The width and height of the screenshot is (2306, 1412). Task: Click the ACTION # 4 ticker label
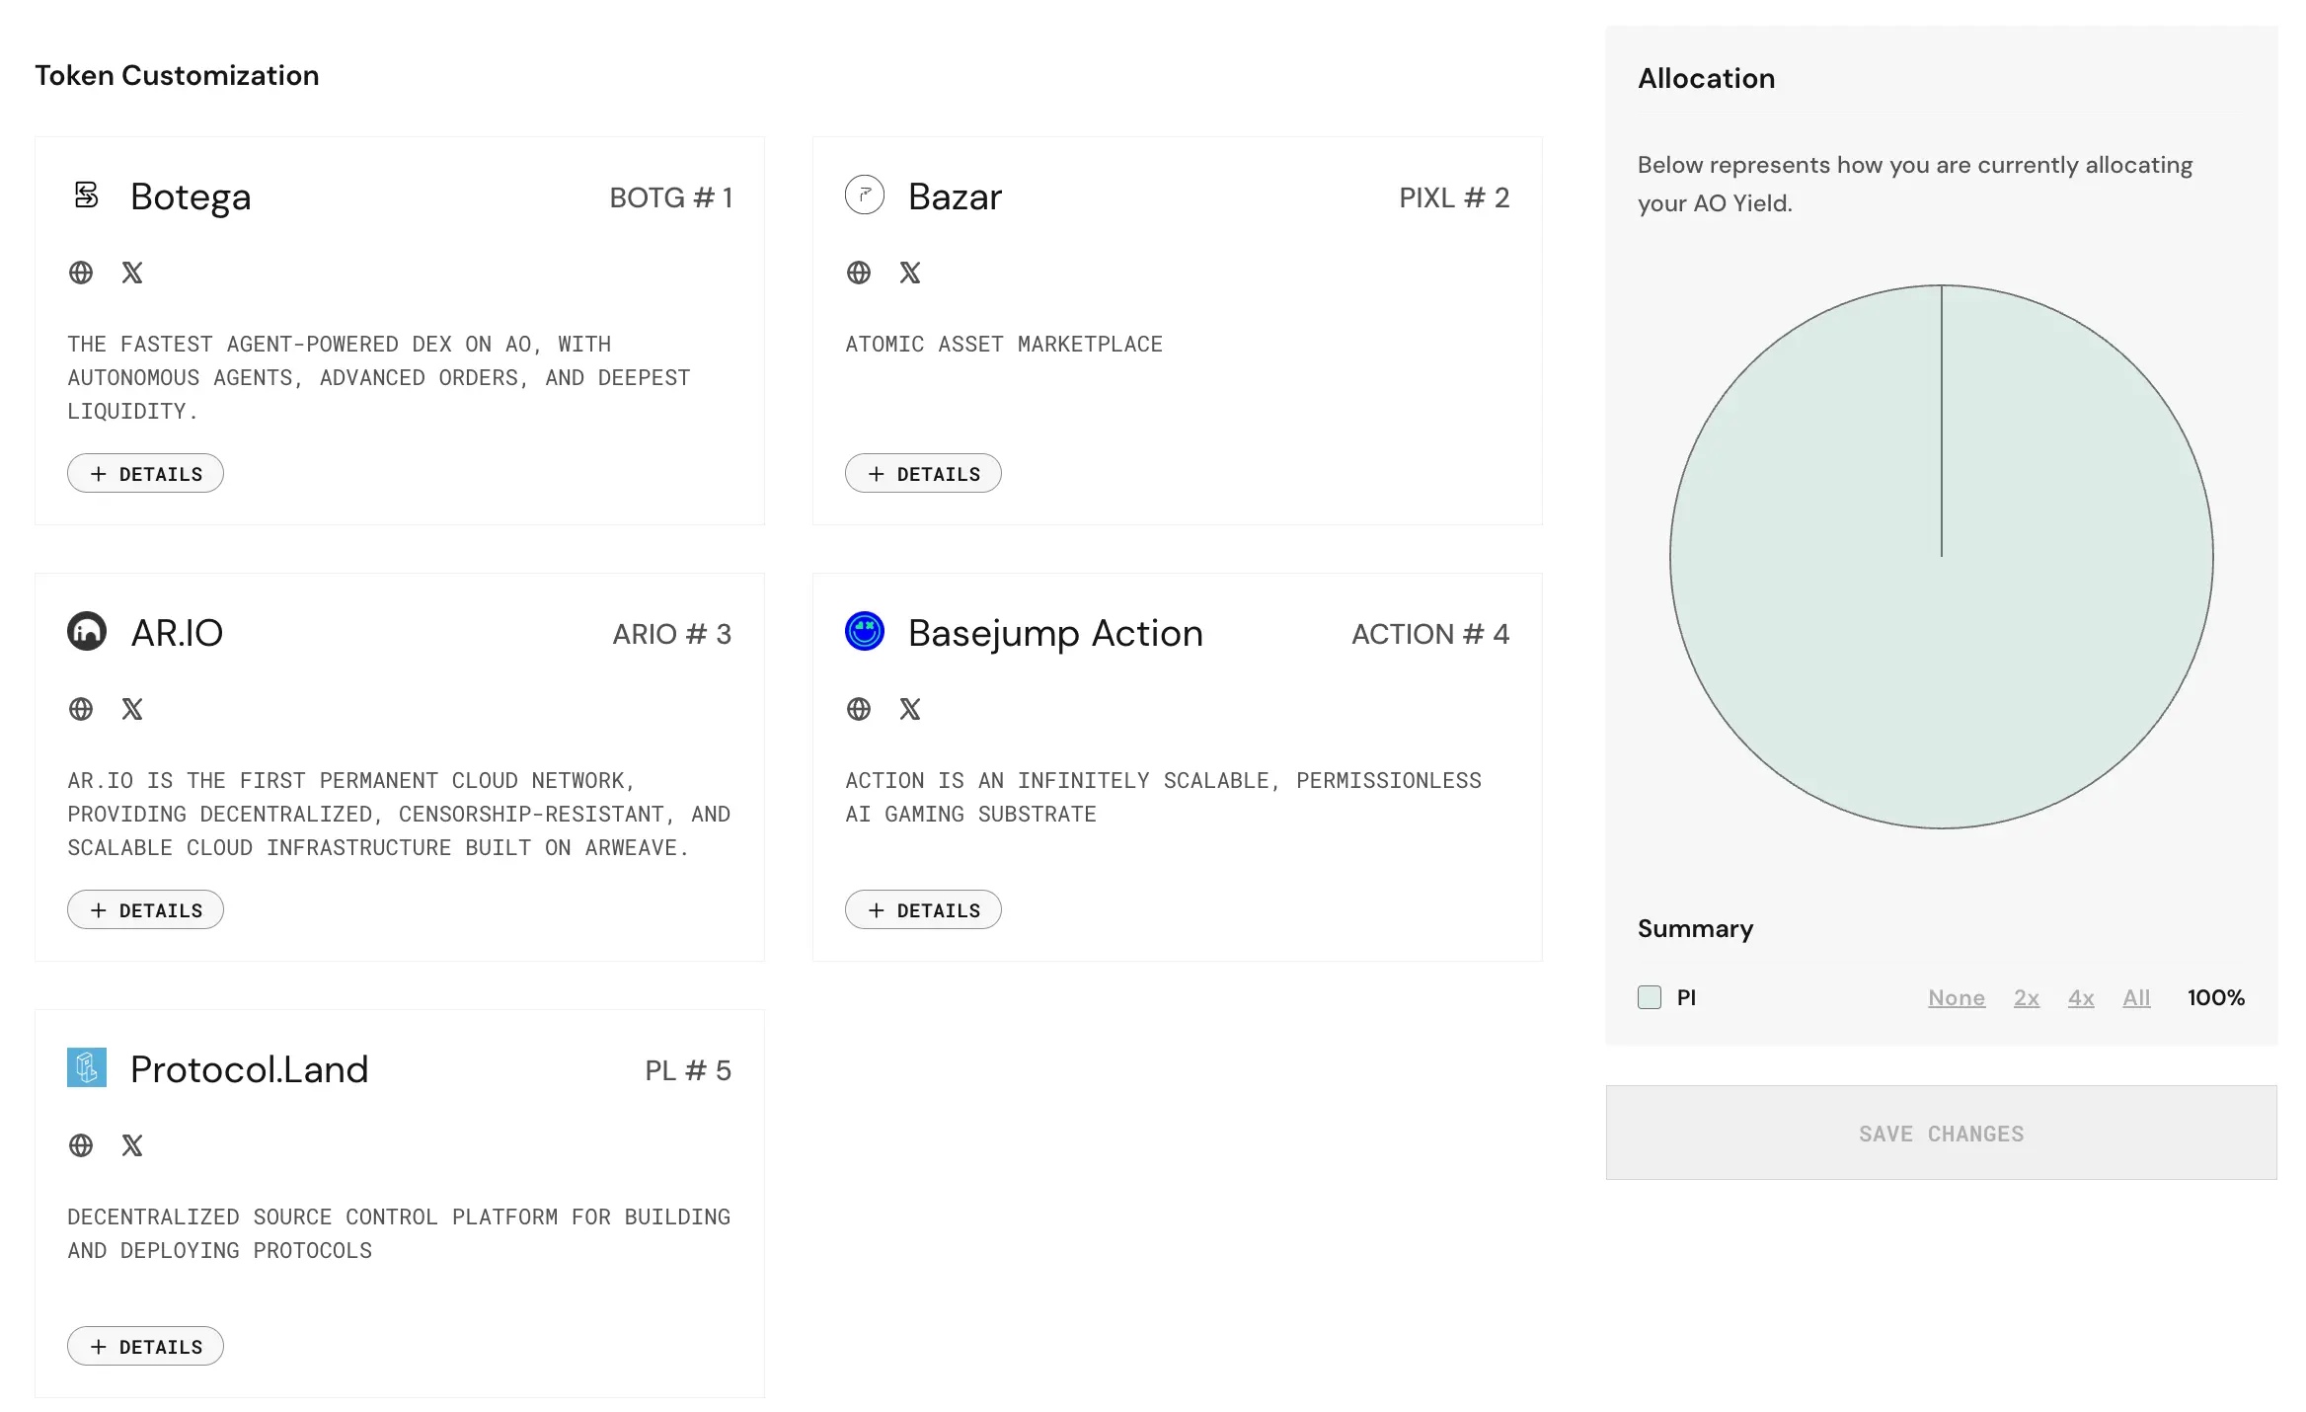1430,634
